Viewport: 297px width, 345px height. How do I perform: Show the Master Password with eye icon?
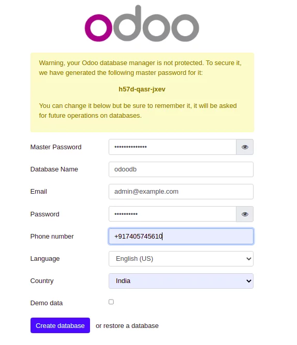(x=245, y=147)
